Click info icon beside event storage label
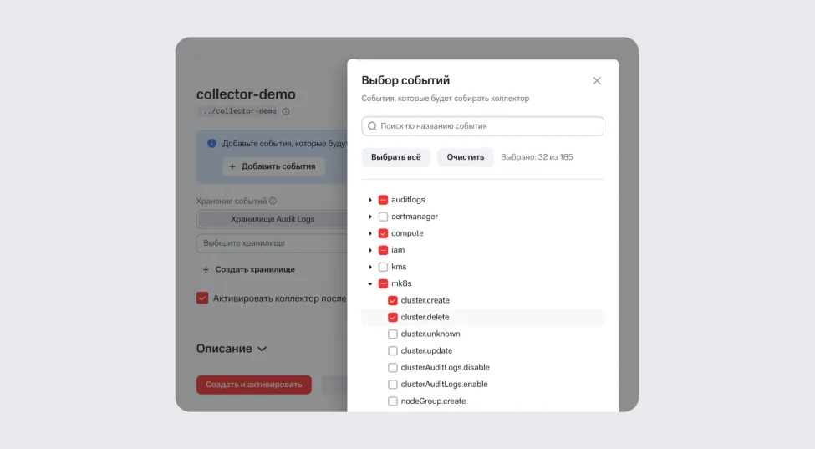Image resolution: width=815 pixels, height=449 pixels. point(273,202)
